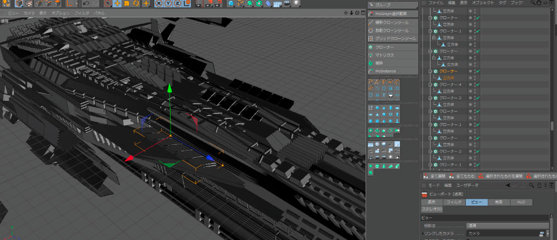Viewport: 557px width, 240px height.
Task: Toggle the X axis lock icon
Action: 158,3
